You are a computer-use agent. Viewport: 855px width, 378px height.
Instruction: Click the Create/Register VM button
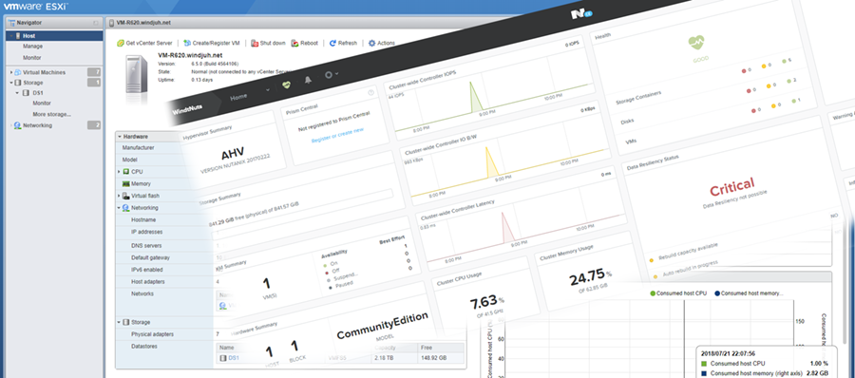tap(211, 43)
